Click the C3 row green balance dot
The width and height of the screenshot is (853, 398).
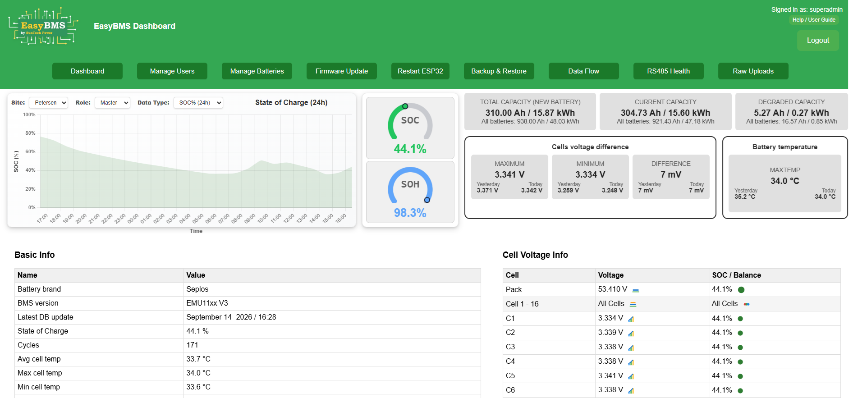coord(740,348)
